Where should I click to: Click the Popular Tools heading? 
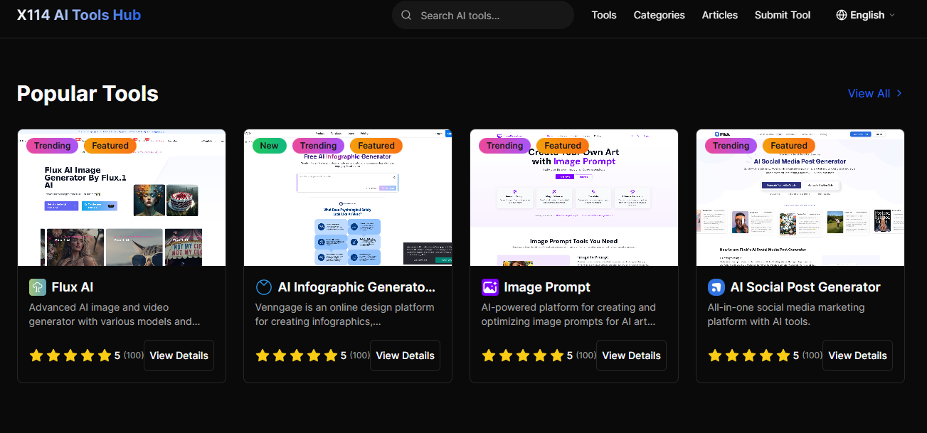(x=88, y=94)
